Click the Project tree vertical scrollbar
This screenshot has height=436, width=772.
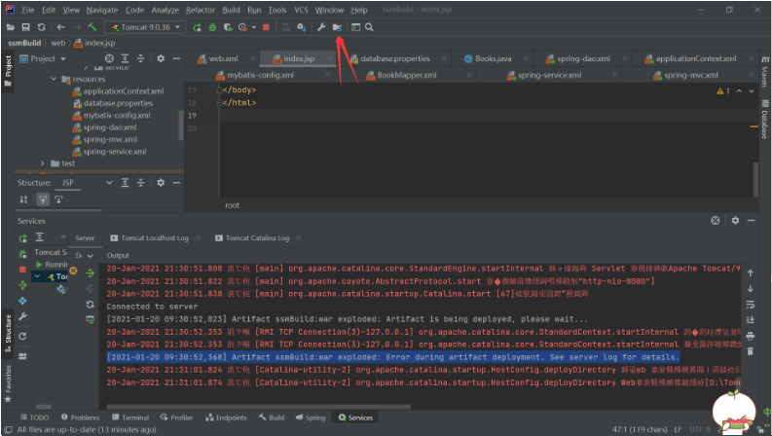181,126
